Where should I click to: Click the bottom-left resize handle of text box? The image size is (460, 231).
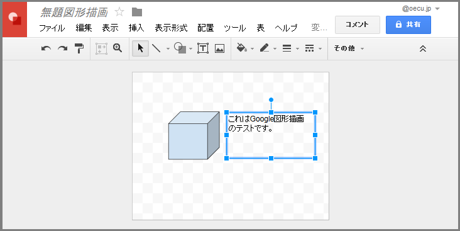(x=226, y=159)
